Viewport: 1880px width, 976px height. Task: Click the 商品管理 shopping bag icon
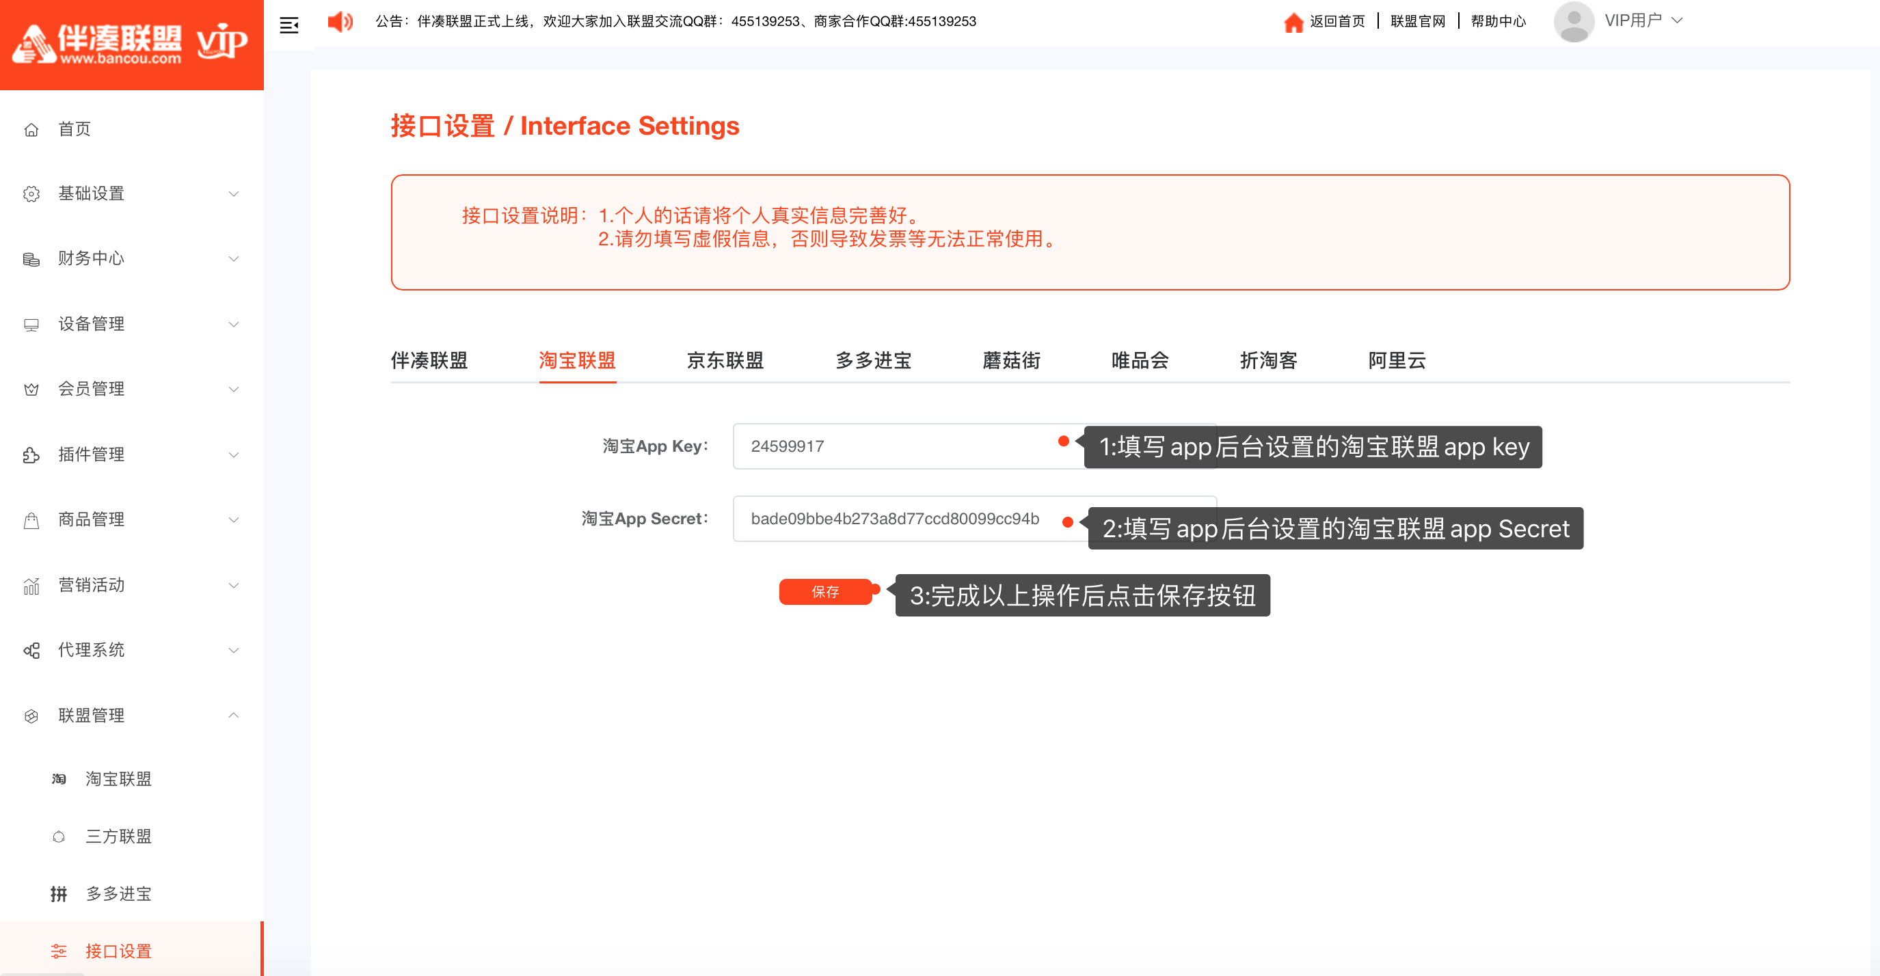point(31,520)
